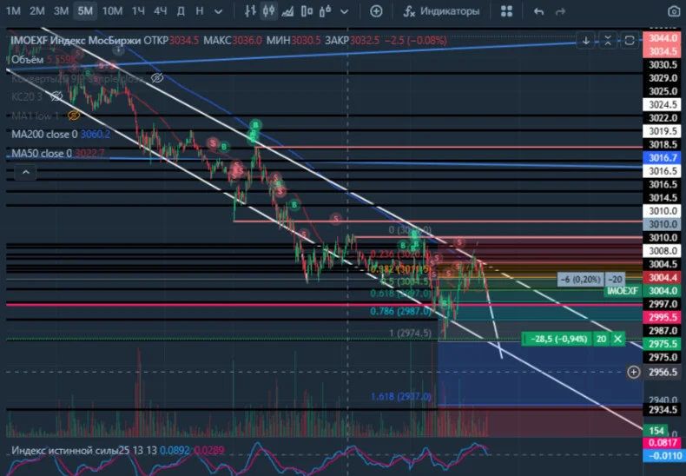Click the green IMOEXF price tag
686x476 pixels.
coord(622,291)
